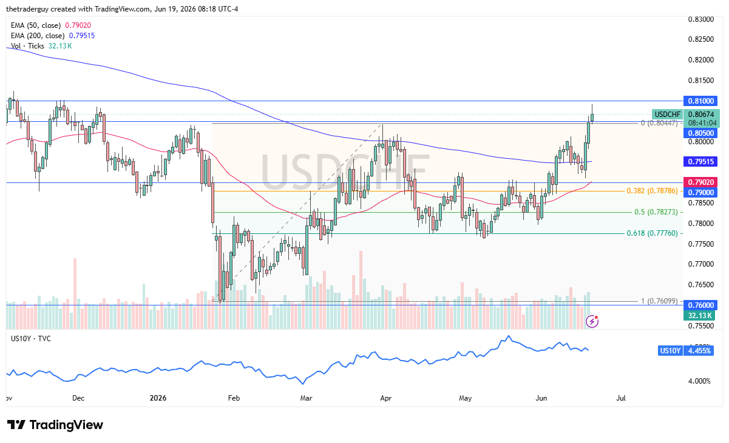
Task: Click the 4.000% yield axis label
Action: click(699, 381)
